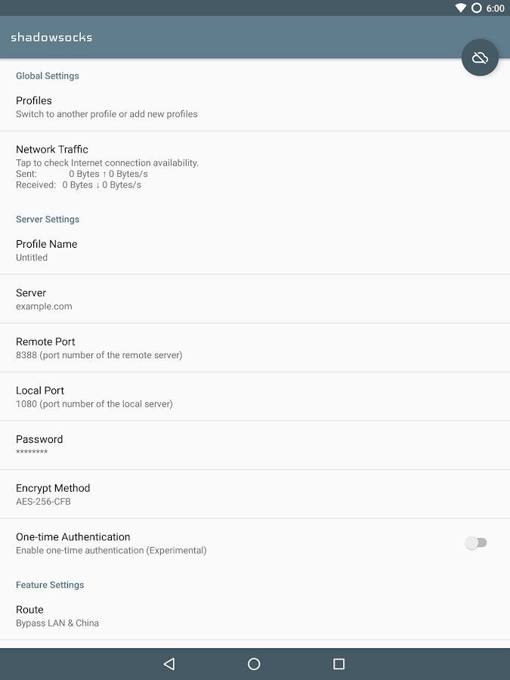Tap the circle status icon beside clock
The height and width of the screenshot is (680, 510).
(x=476, y=8)
